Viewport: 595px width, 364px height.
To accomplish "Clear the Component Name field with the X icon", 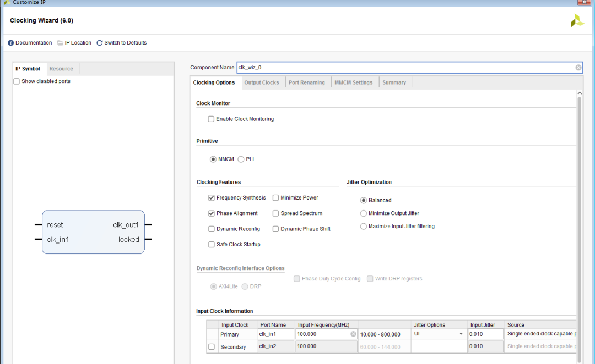I will coord(578,68).
